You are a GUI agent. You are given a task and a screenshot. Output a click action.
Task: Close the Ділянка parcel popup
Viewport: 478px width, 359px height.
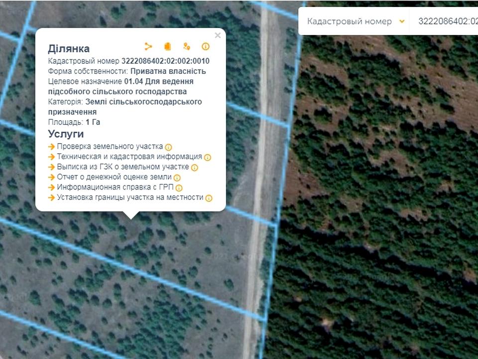(x=218, y=35)
